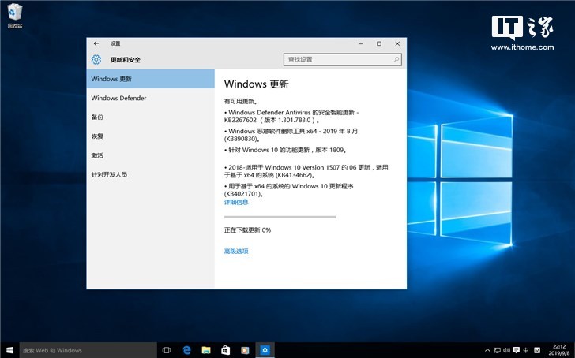Click the update download progress bar
This screenshot has height=358, width=575.
click(x=280, y=217)
